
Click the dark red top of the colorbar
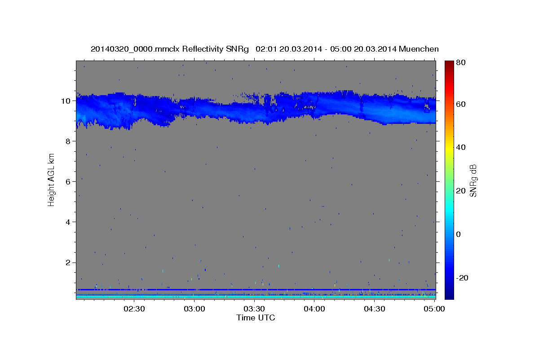449,64
